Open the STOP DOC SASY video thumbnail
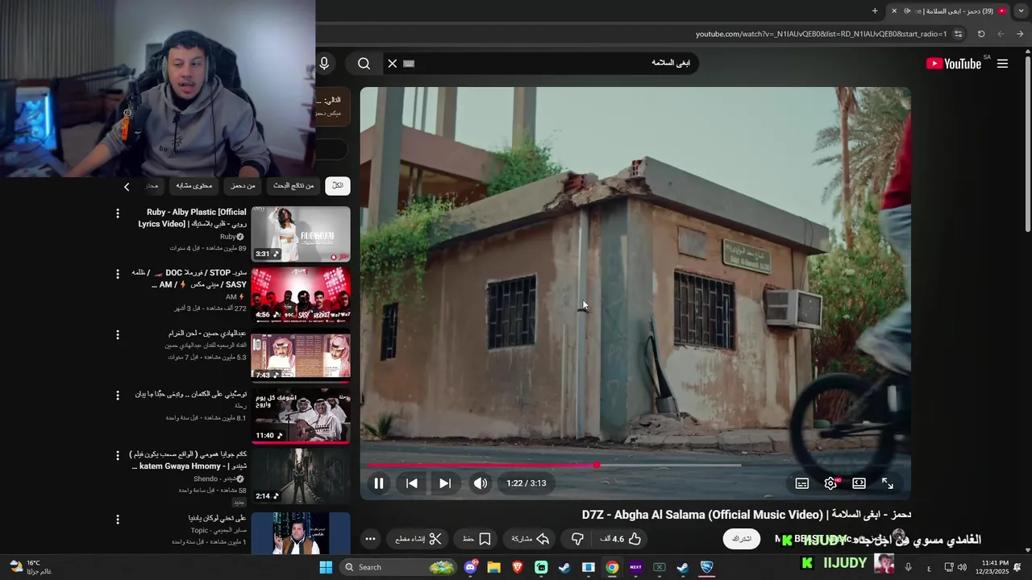Screen dimensions: 1032x580 pyautogui.click(x=301, y=295)
